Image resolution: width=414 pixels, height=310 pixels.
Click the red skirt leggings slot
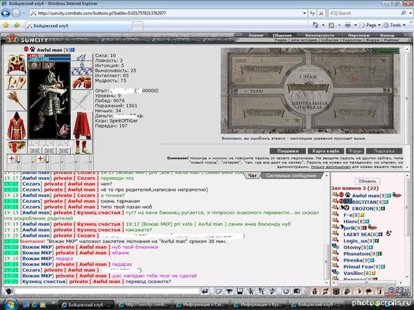click(82, 125)
